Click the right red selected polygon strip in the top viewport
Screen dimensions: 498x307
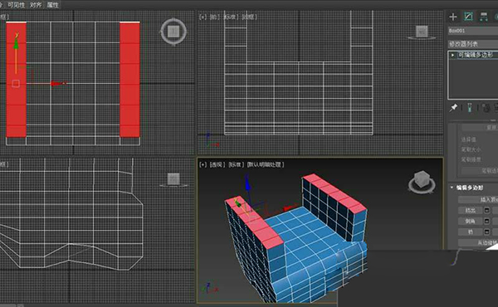pyautogui.click(x=129, y=80)
